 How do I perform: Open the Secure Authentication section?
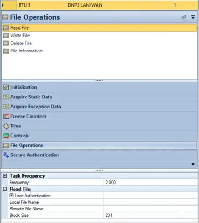(x=99, y=155)
